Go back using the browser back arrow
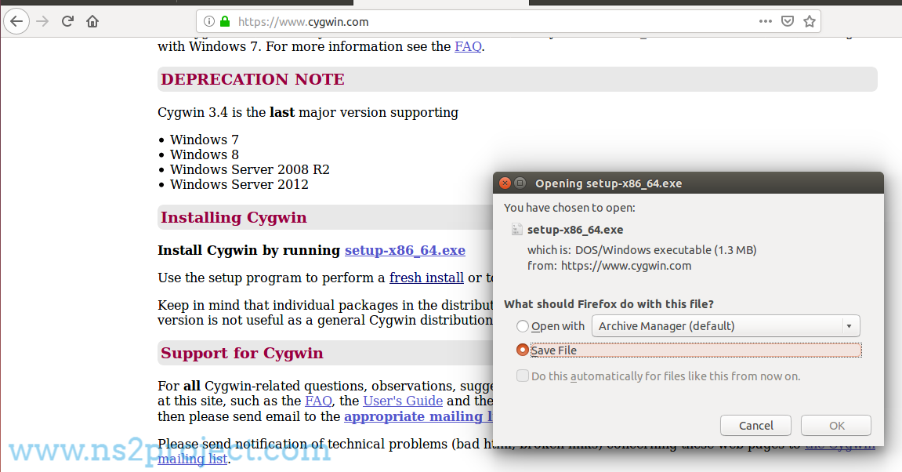 pos(16,22)
